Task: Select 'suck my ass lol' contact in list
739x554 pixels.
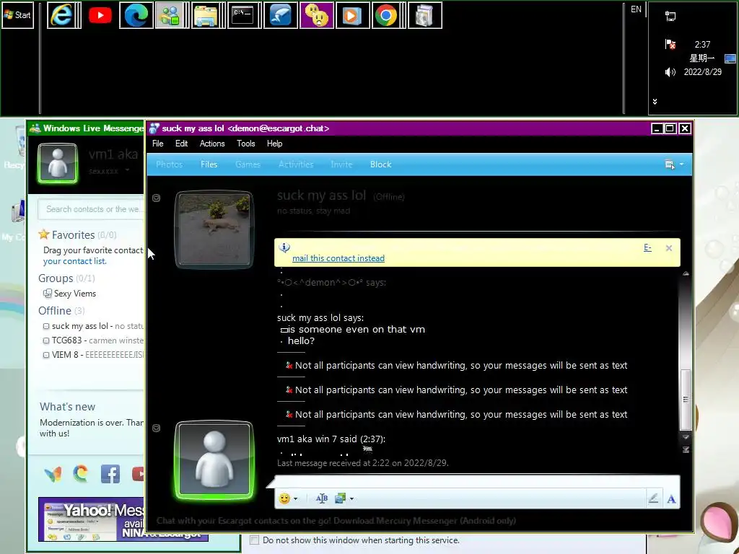Action: point(93,326)
